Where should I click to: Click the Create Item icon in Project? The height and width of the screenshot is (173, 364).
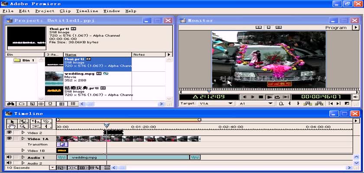[x=33, y=104]
